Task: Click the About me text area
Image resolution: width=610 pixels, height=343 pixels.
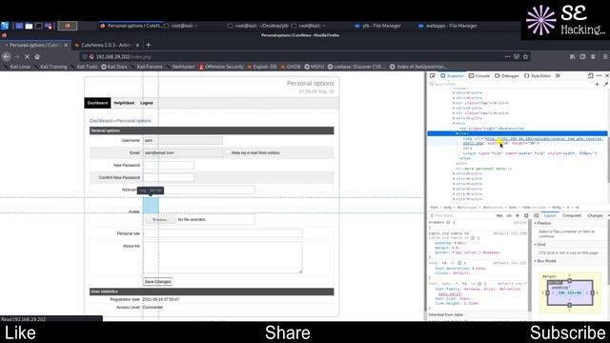Action: pos(222,257)
